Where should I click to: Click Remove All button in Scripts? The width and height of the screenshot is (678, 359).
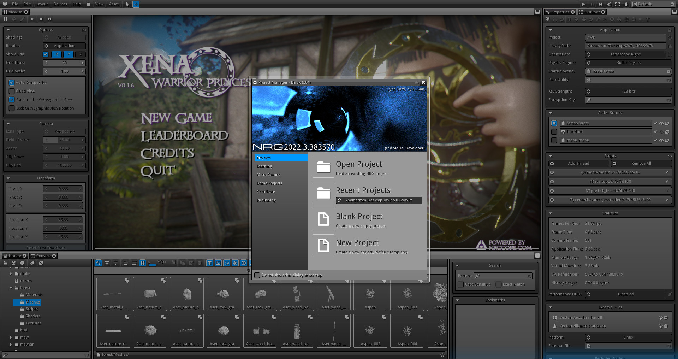641,164
